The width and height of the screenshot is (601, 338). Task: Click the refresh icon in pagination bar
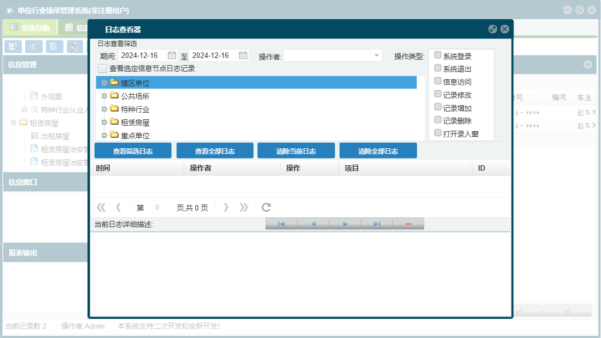266,207
